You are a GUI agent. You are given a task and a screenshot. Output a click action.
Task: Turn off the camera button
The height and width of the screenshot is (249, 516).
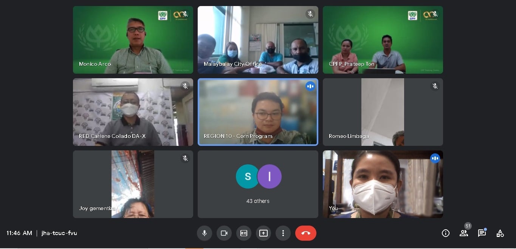coord(224,233)
